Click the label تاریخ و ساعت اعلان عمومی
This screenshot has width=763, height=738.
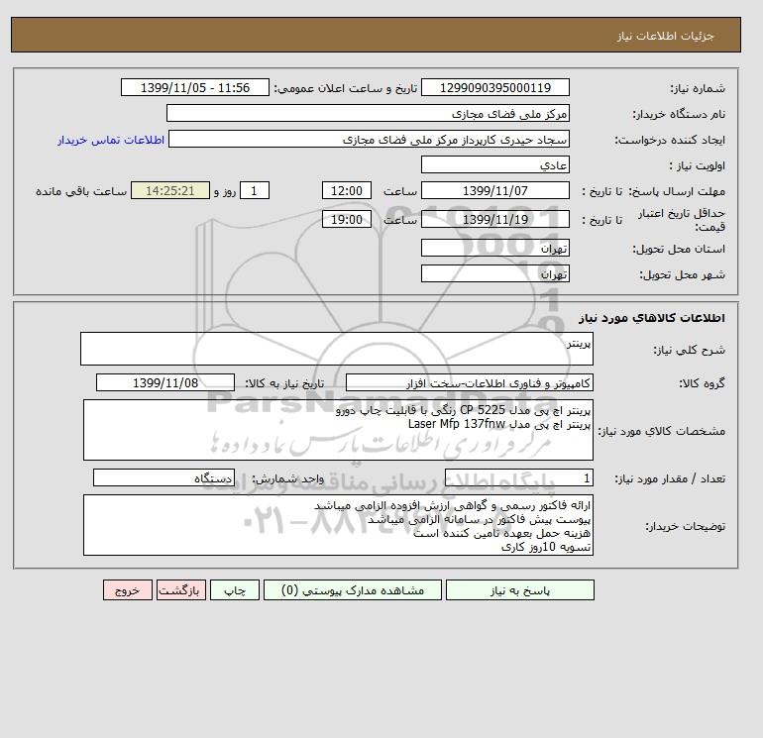[x=346, y=88]
